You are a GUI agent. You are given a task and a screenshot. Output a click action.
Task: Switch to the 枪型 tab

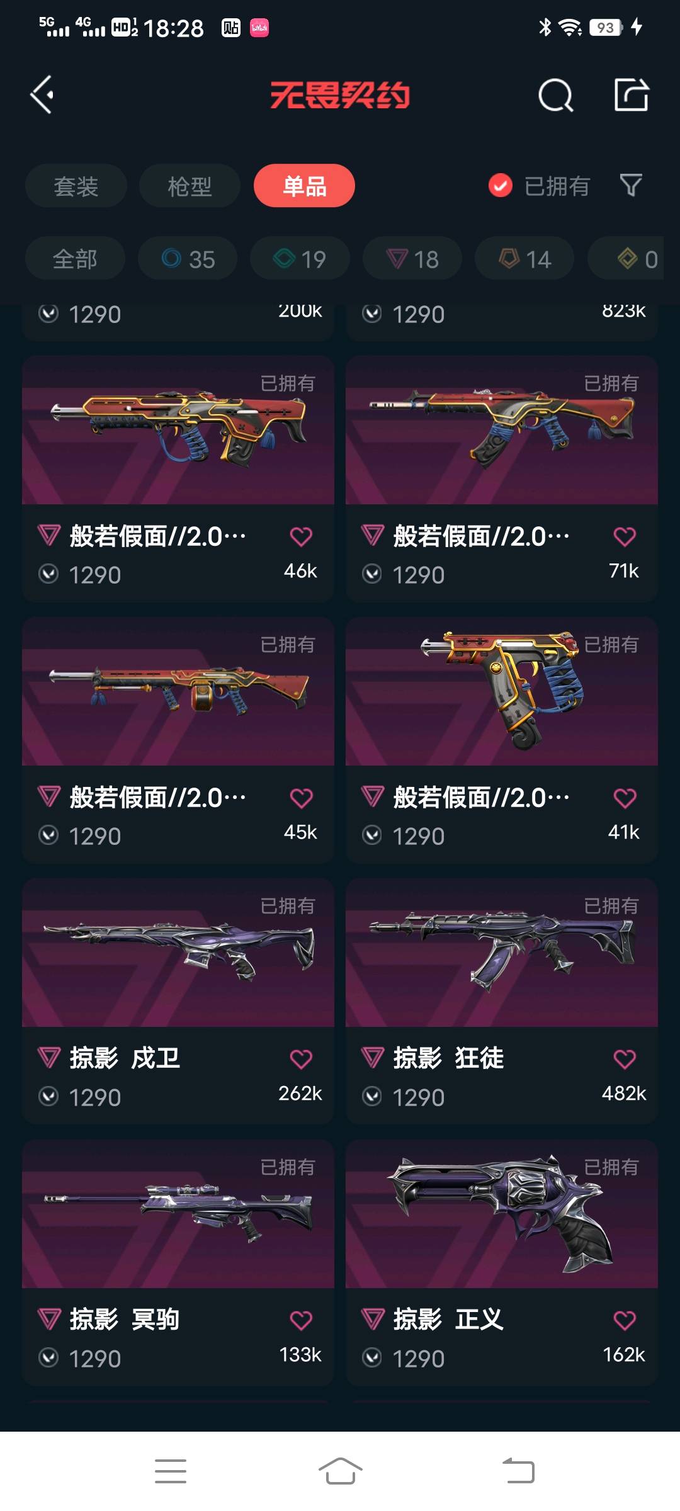click(190, 186)
